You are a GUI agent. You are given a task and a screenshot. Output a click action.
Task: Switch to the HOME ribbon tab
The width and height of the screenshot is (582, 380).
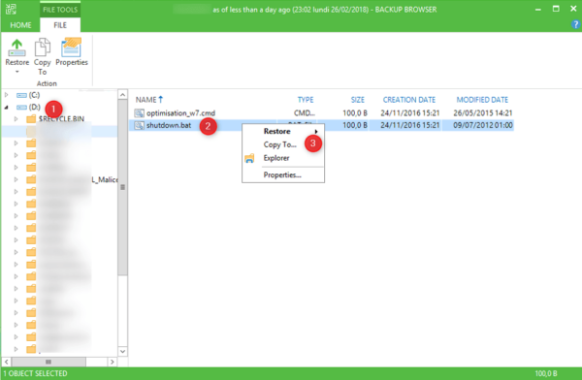click(20, 25)
